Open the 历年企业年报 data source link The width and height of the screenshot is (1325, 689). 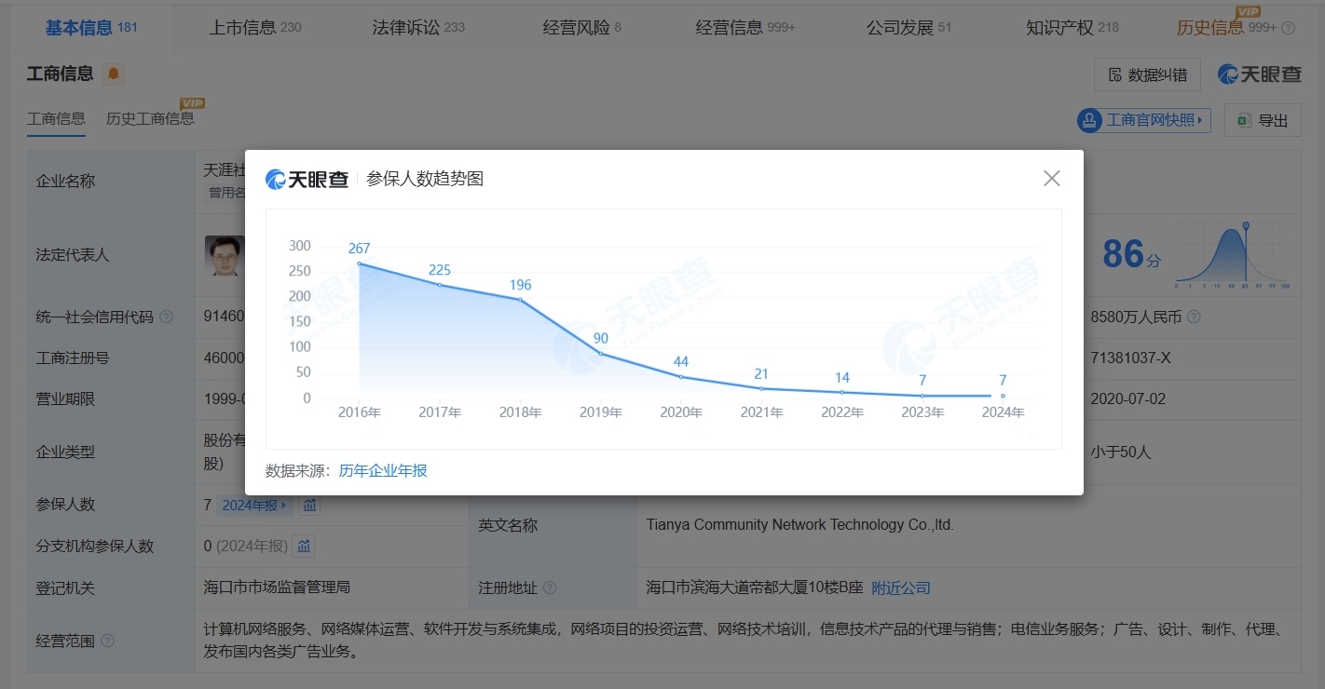(x=383, y=471)
